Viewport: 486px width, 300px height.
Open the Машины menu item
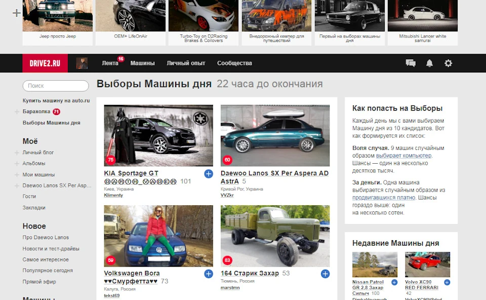(142, 63)
